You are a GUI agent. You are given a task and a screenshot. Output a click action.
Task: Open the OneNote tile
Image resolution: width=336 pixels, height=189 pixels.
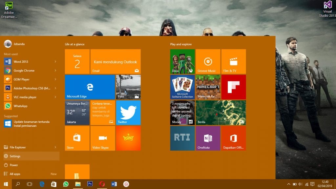pos(208,138)
